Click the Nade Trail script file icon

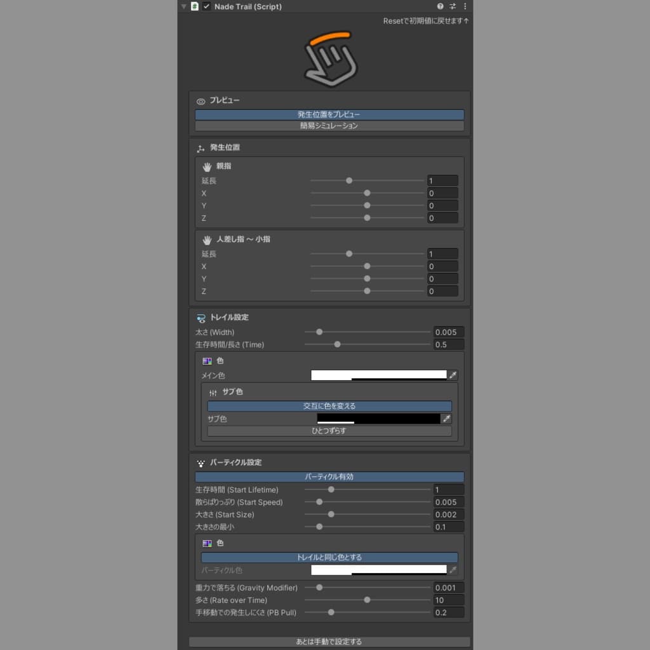click(195, 6)
